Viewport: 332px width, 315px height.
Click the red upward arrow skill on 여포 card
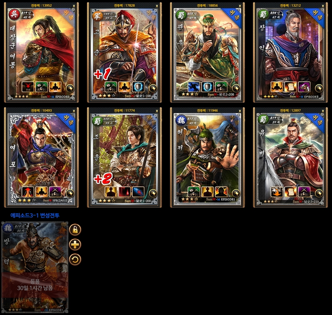point(28,192)
